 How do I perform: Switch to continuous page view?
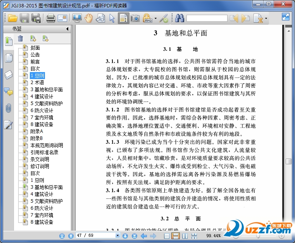176,236
